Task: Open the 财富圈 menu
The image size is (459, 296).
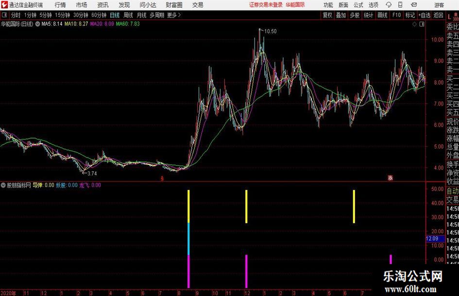Action: point(174,5)
